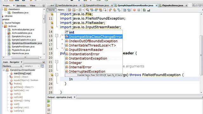Click Find Selection magnifier icon
The width and height of the screenshot is (203, 114).
coord(88,10)
